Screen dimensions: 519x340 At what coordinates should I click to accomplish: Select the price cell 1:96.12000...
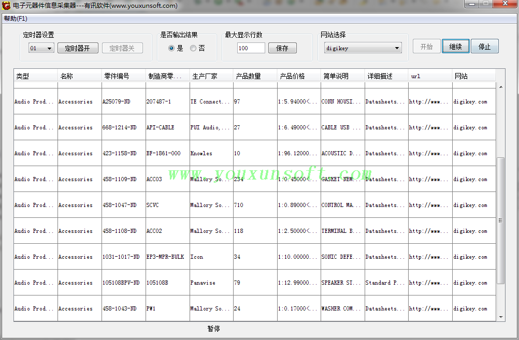coord(299,153)
